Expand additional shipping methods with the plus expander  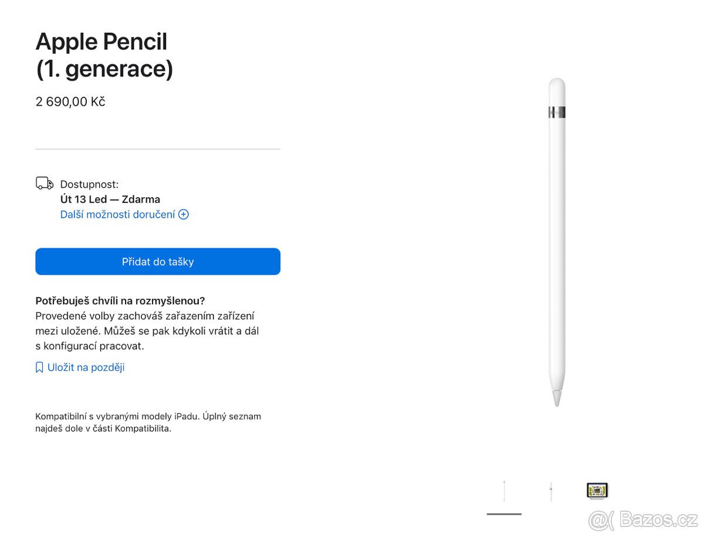[183, 214]
